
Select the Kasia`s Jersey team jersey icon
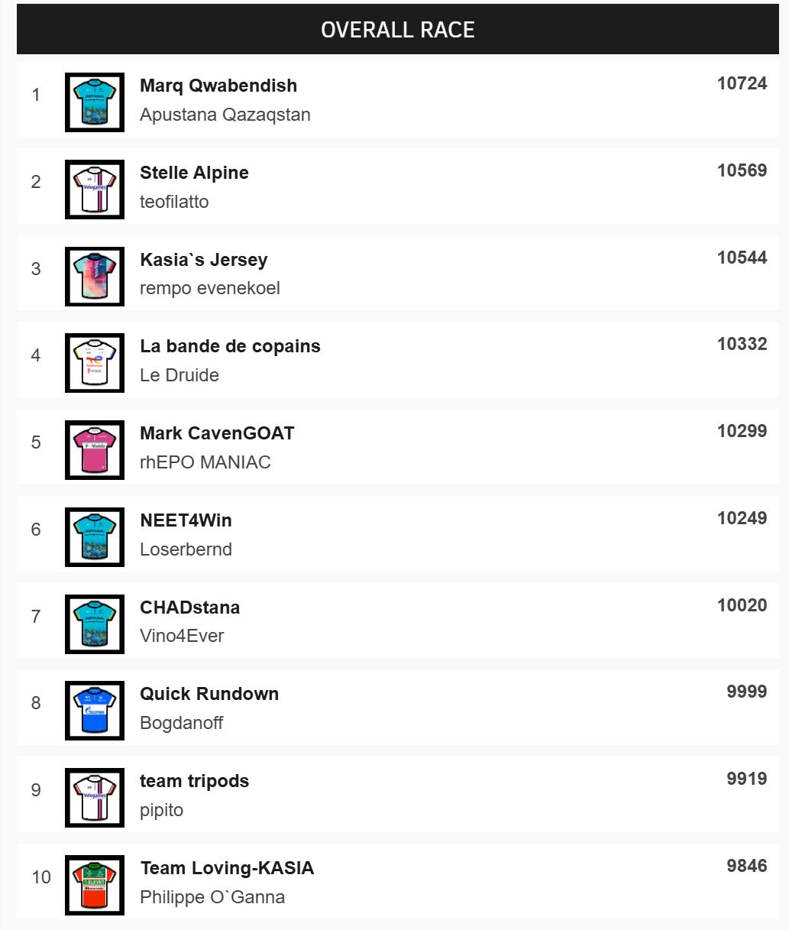pyautogui.click(x=95, y=277)
